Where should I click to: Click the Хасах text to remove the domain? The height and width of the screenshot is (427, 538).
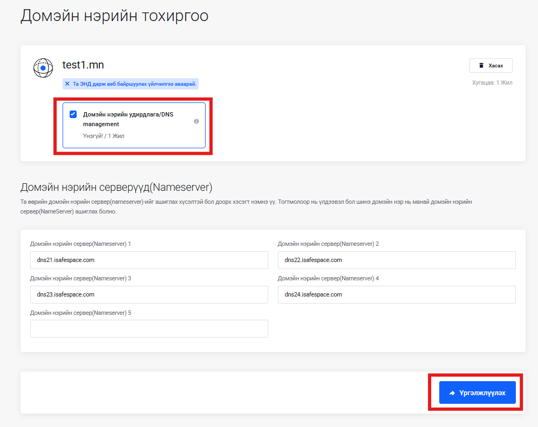pos(495,66)
